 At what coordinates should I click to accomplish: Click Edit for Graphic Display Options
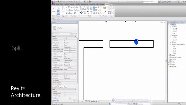point(70,52)
